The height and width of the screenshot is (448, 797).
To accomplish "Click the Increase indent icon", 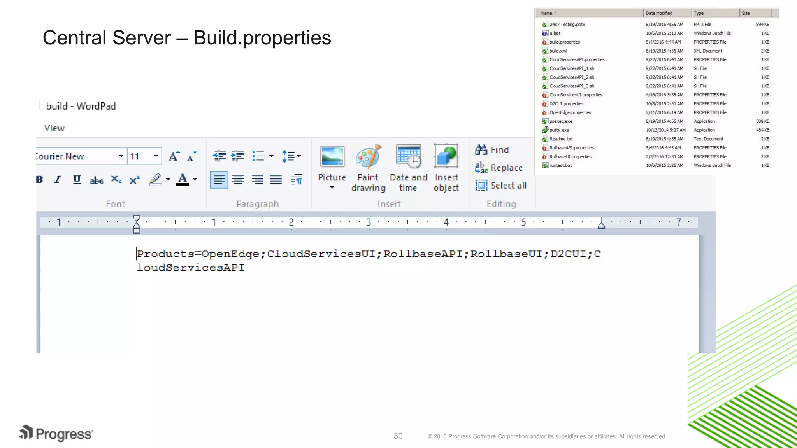I will pyautogui.click(x=237, y=156).
